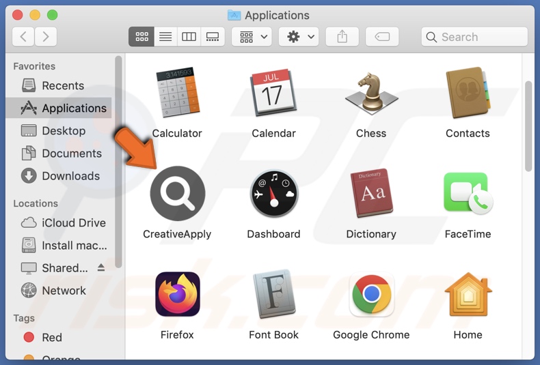The image size is (540, 365).
Task: Open the Dashboard app icon
Action: click(274, 194)
